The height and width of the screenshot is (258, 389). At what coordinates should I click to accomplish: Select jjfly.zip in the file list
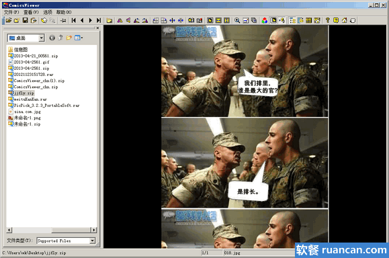coord(21,93)
